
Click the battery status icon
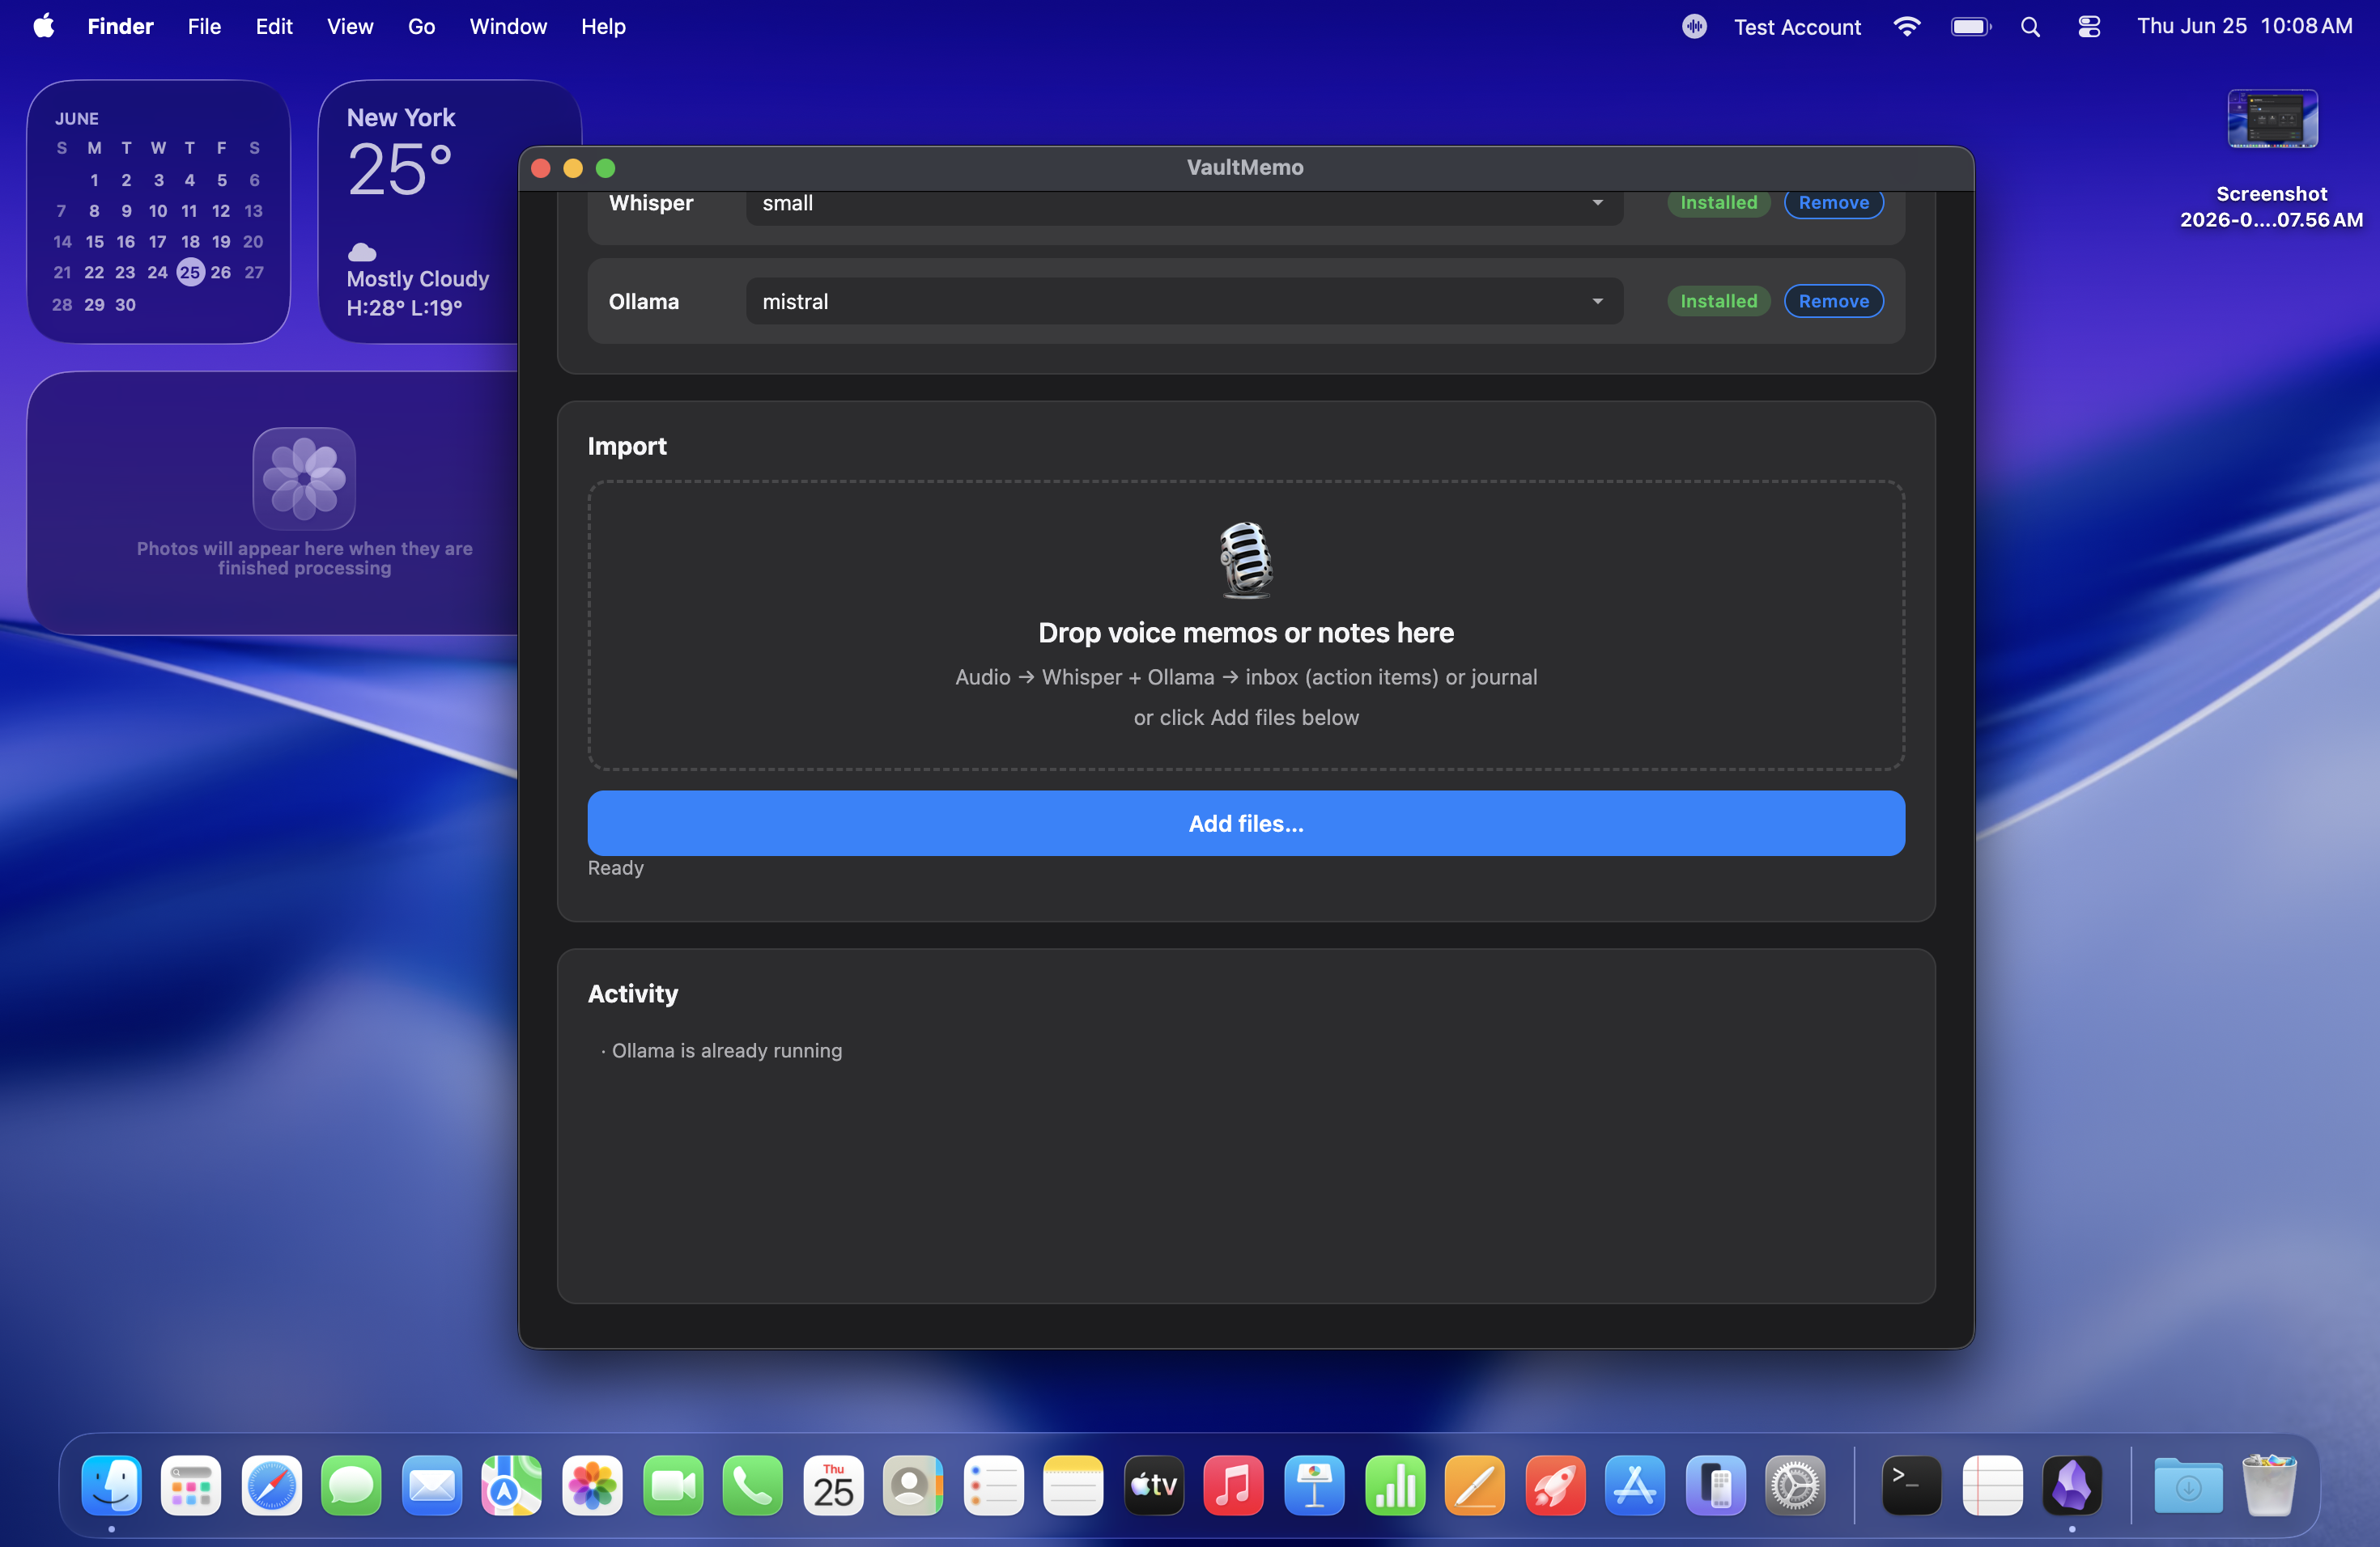1971,27
